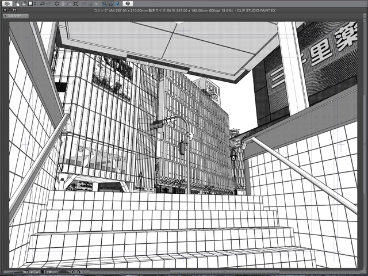The width and height of the screenshot is (368, 276).
Task: Toggle Snap to Ruler
Action: coord(105,4)
